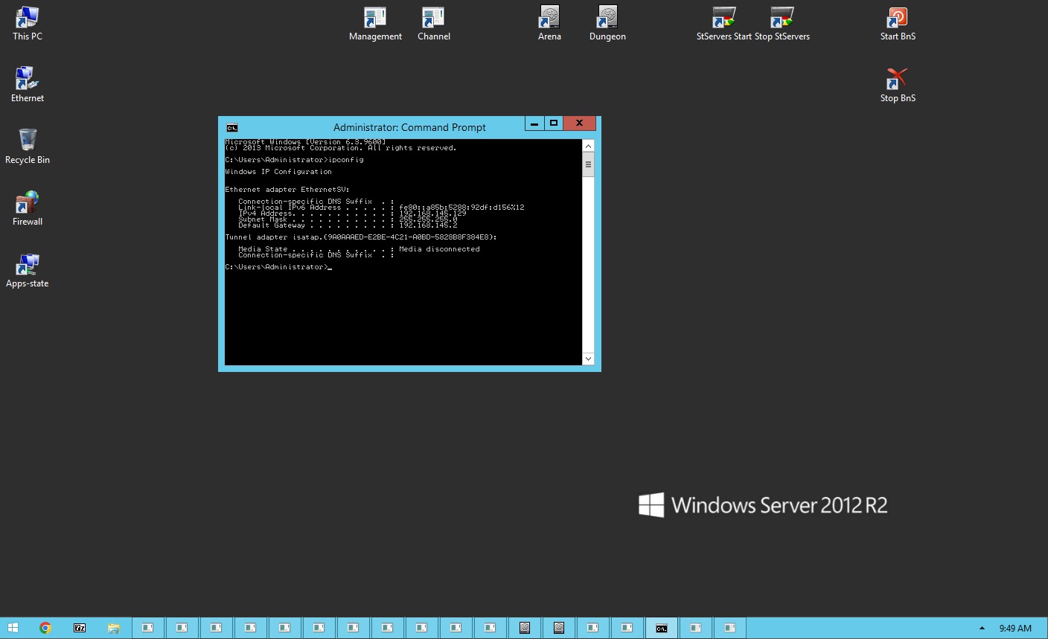
Task: Select the Apps-state desktop shortcut
Action: pyautogui.click(x=28, y=270)
